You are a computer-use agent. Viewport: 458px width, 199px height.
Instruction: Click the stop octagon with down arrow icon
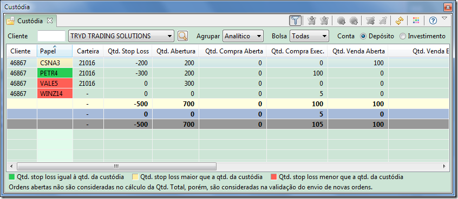(341, 20)
